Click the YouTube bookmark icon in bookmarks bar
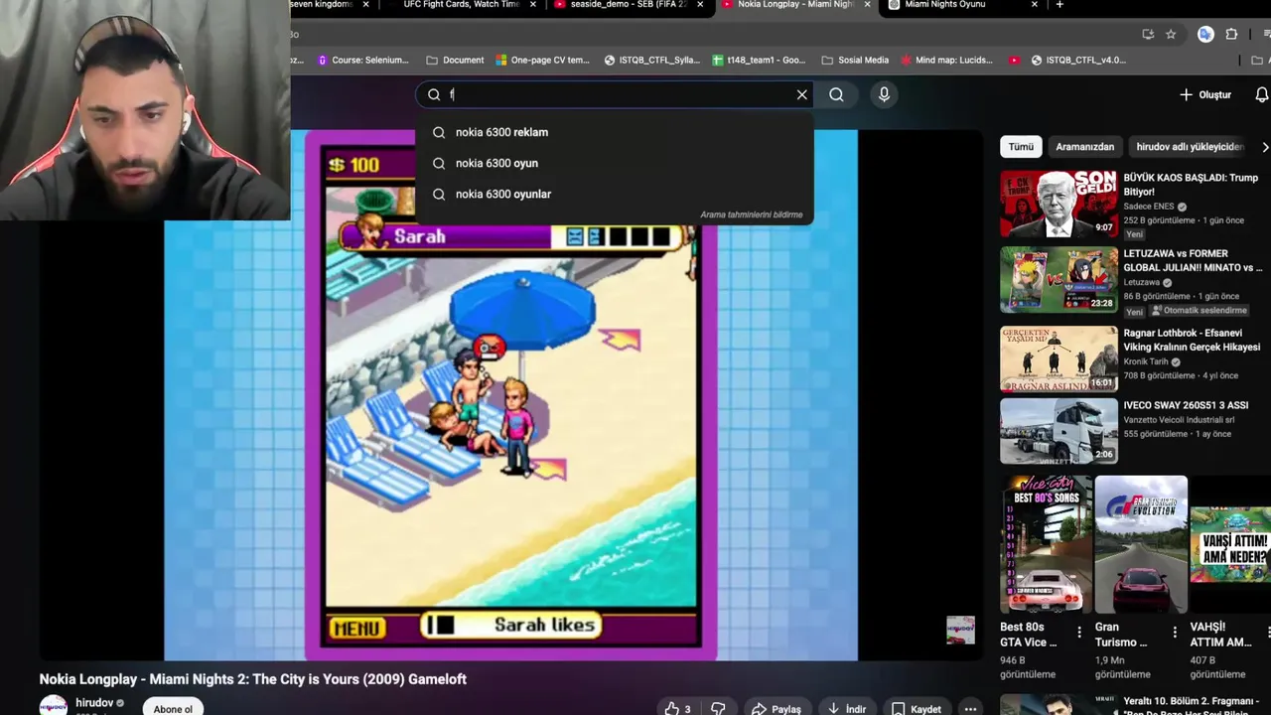 click(x=1014, y=60)
